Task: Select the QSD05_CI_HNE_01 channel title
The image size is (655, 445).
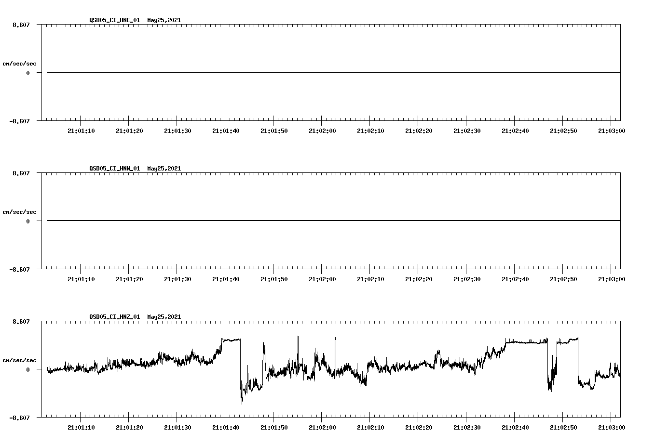Action: pos(114,21)
